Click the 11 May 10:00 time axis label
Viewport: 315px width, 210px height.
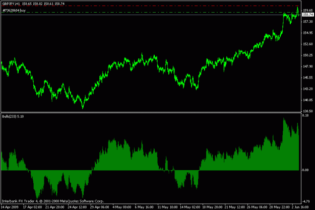coord(167,207)
